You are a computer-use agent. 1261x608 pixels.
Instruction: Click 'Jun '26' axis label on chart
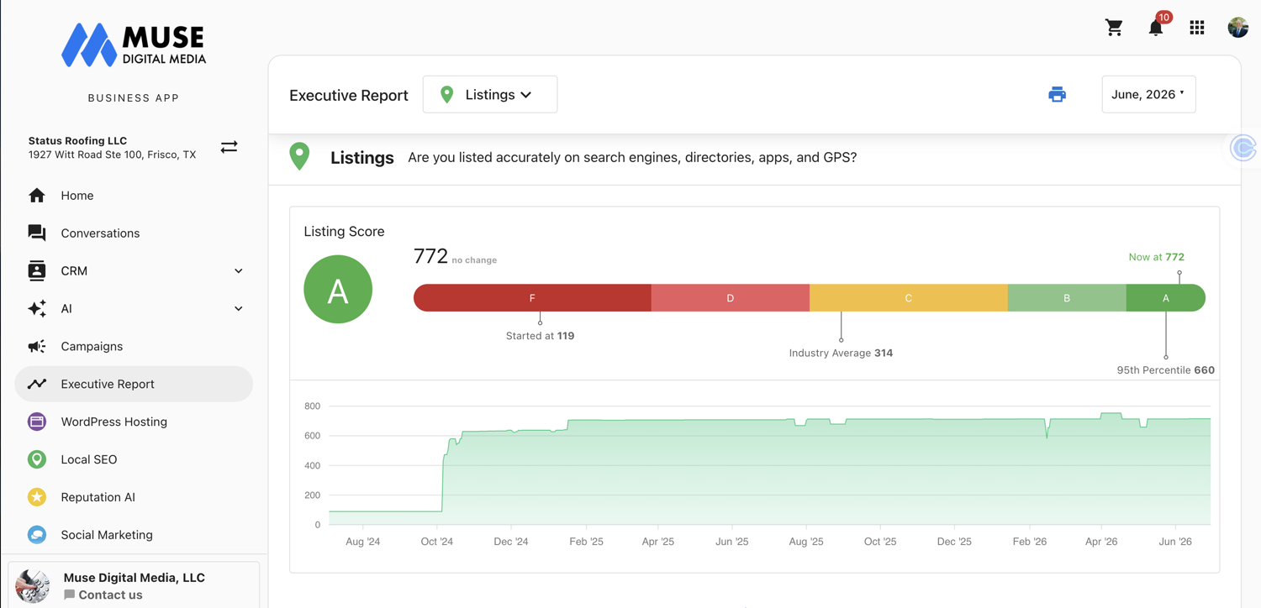coord(1175,542)
